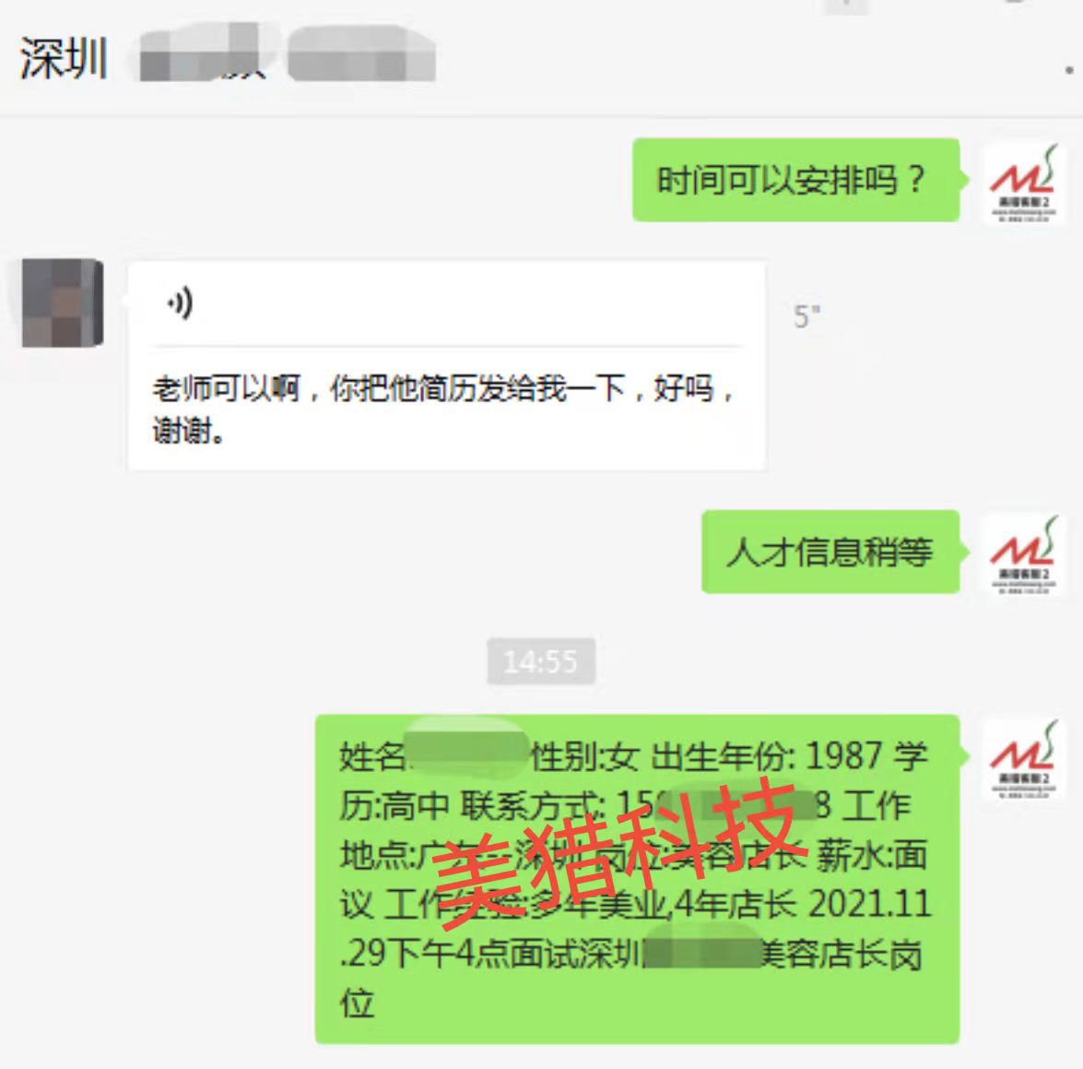Click the chat title '深圳'
Viewport: 1083px width, 1069px height.
pyautogui.click(x=64, y=58)
